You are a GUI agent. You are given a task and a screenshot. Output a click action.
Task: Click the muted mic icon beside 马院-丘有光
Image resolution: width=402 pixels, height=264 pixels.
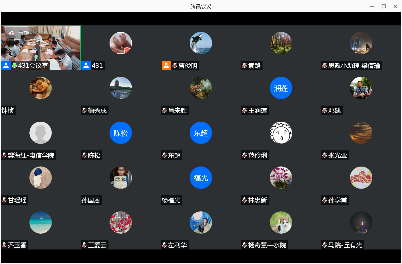pos(325,245)
